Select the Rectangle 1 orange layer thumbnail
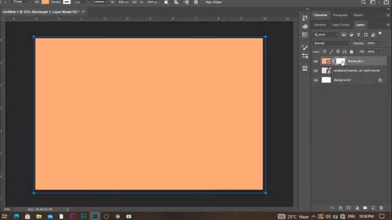392x220 pixels. click(326, 61)
